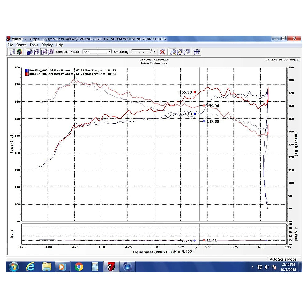Open Google Chrome from the taskbar

click(79, 267)
